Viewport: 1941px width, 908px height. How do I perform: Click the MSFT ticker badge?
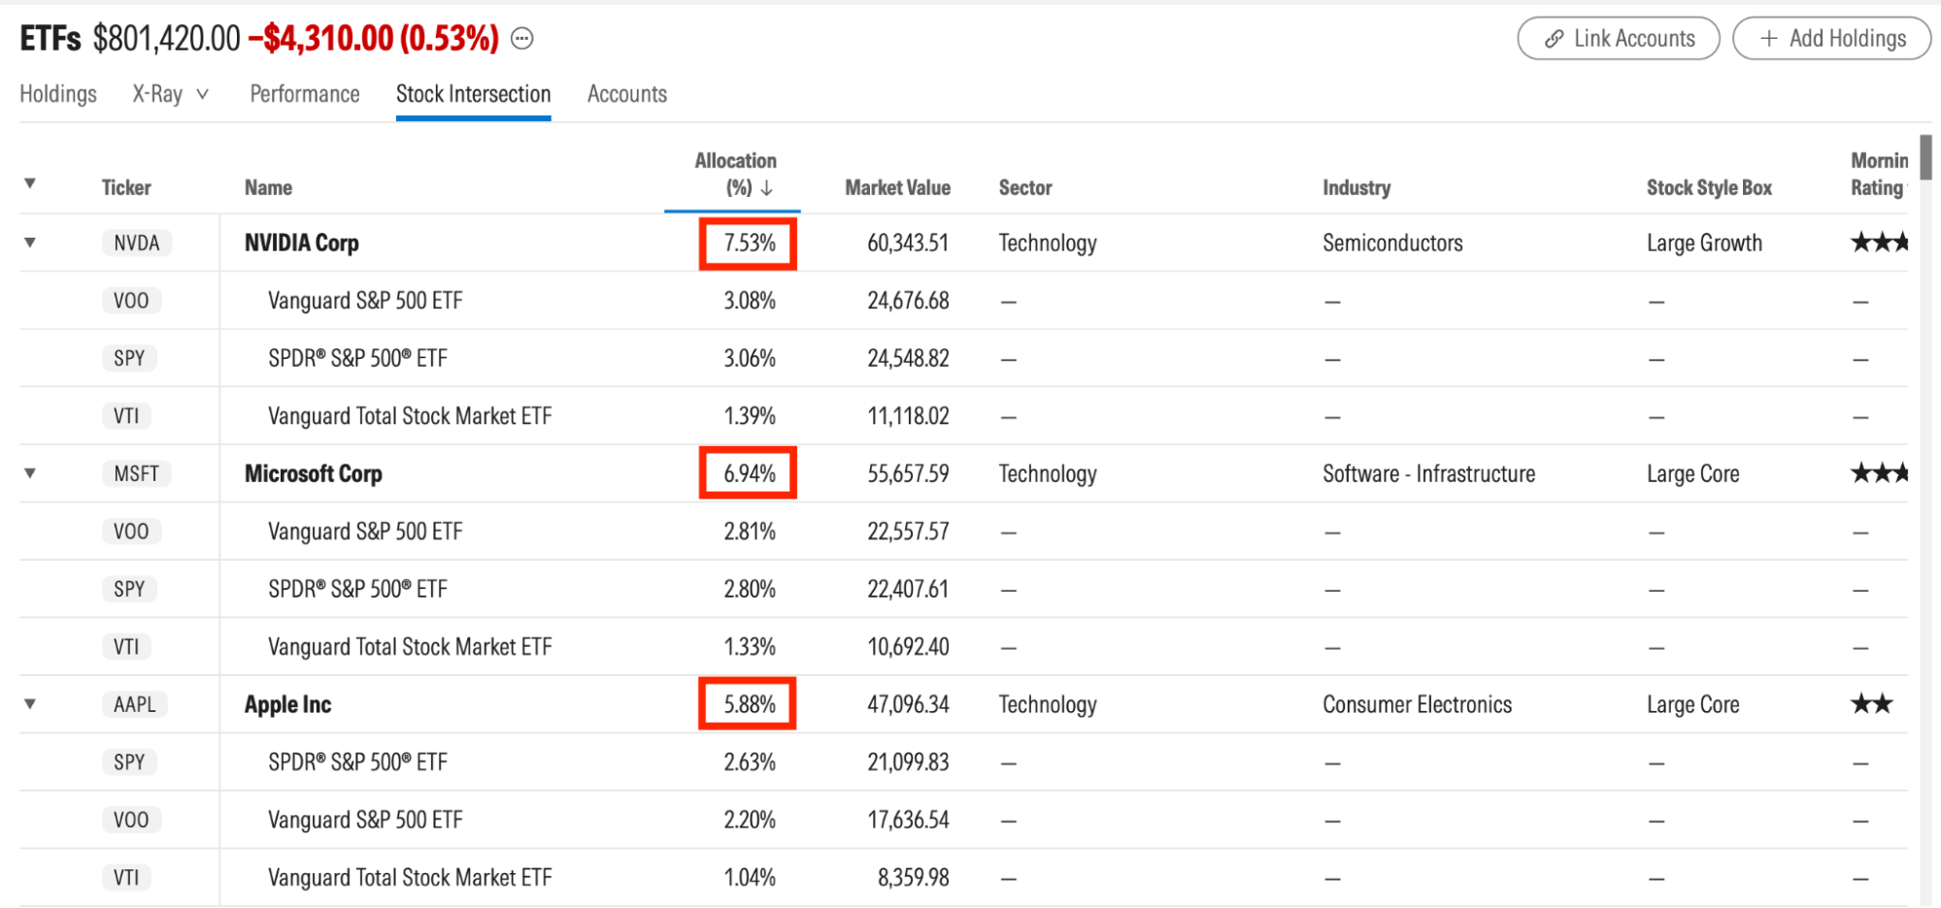(136, 473)
